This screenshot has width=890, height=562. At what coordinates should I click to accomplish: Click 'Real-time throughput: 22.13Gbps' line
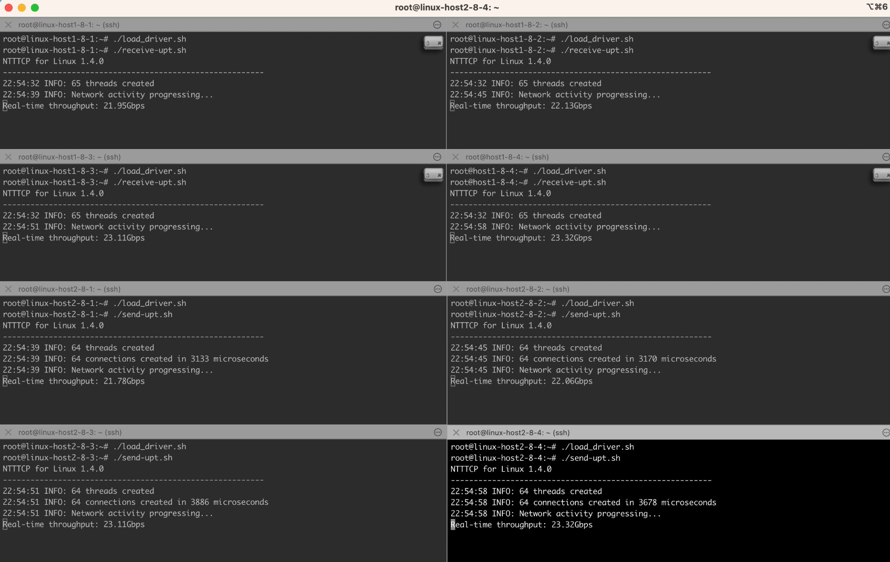(521, 105)
